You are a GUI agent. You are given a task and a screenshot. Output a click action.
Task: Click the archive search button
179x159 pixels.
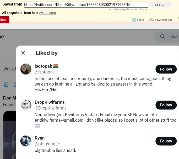[160, 4]
